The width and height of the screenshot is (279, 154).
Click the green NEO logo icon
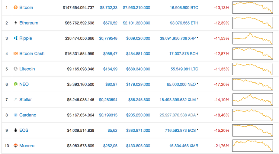click(x=16, y=84)
